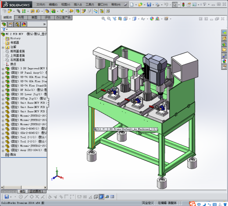Switch to the ConfigurationManager tab icon
The image size is (228, 206).
coord(17,24)
